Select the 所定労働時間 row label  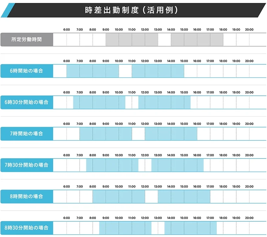pos(27,39)
